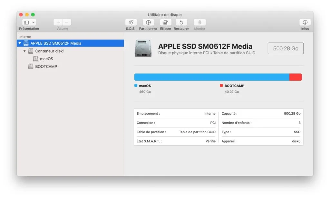Click the Capacité value 500,28 Go
Screen dimensions: 330x198
tap(292, 113)
